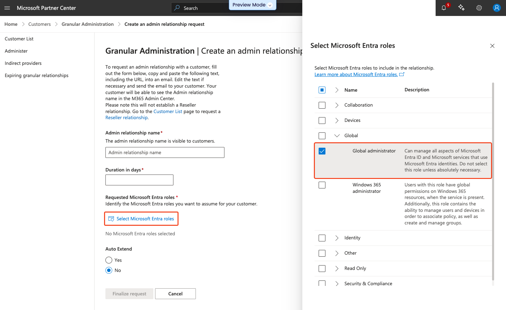Expand the Other group
Image resolution: width=506 pixels, height=310 pixels.
337,253
